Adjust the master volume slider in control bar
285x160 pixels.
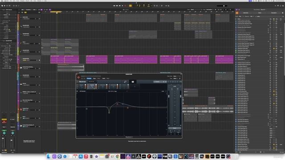(224, 6)
